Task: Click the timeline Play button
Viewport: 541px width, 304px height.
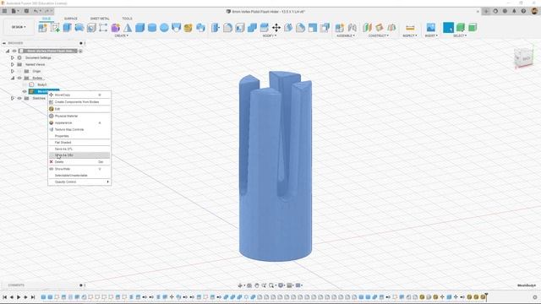Action: [x=19, y=296]
